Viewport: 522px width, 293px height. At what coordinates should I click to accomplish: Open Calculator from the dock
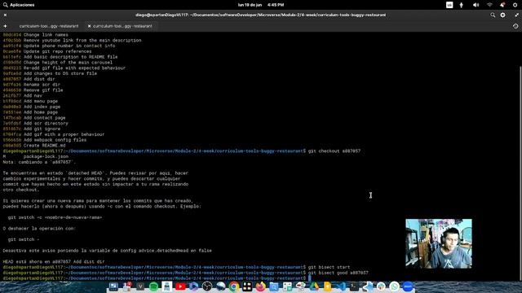tap(287, 286)
